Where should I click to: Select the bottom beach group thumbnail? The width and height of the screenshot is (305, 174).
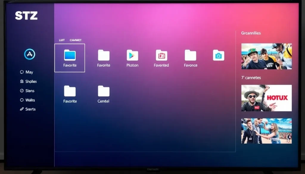pyautogui.click(x=266, y=131)
